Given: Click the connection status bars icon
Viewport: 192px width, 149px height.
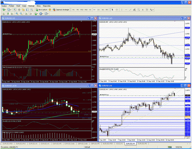Looking at the screenshot, I should coord(170,147).
